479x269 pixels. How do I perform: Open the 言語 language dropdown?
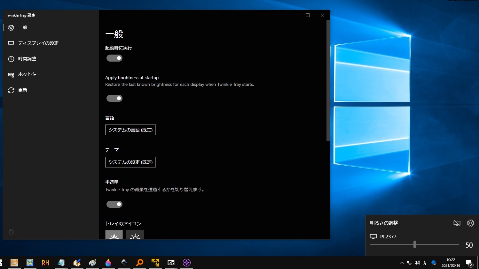pyautogui.click(x=130, y=130)
